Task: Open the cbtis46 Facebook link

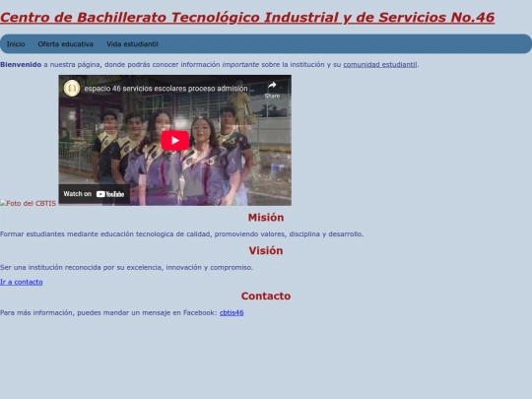Action: 232,313
